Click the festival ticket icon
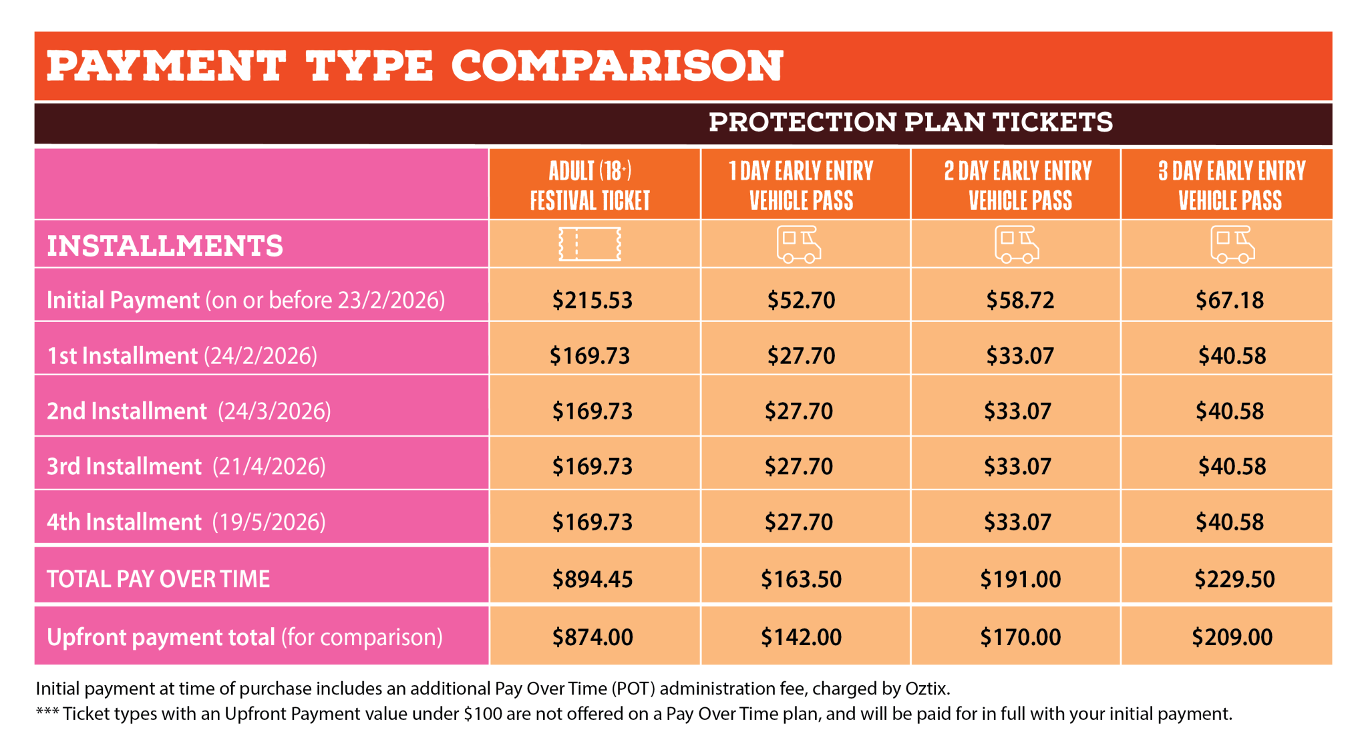Screen dimensions: 1368x750 pyautogui.click(x=590, y=244)
